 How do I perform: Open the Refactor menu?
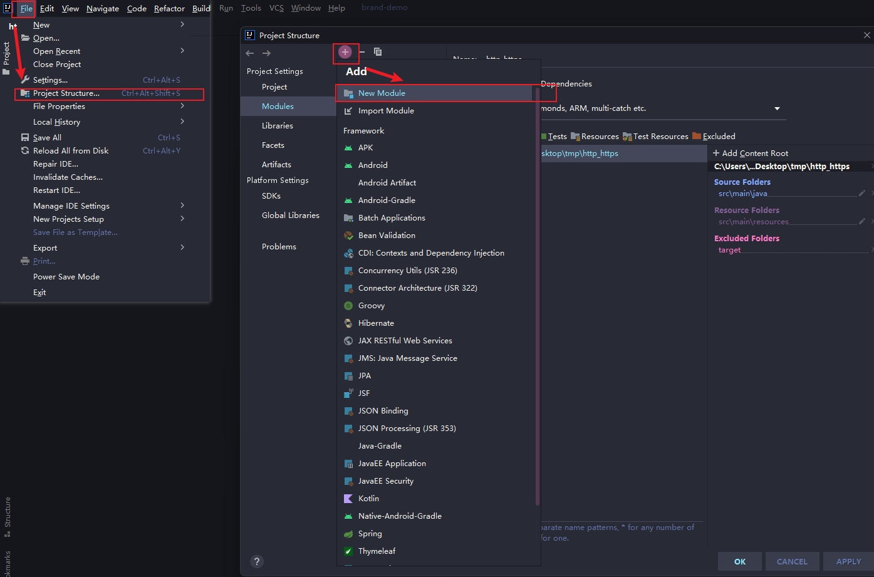(x=169, y=8)
